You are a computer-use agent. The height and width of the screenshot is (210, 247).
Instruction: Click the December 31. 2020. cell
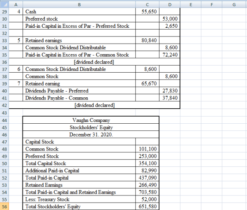point(91,135)
